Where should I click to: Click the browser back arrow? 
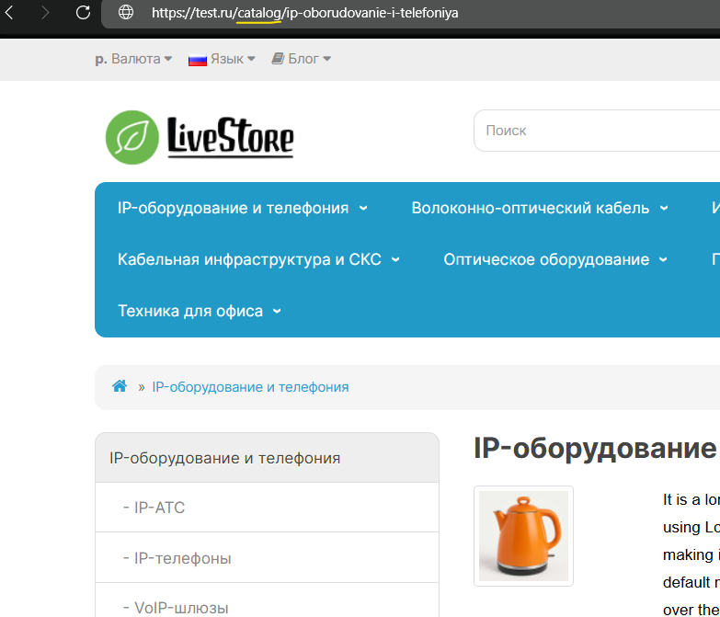coord(10,13)
